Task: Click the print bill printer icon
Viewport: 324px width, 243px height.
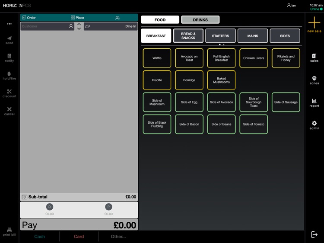Action: pyautogui.click(x=10, y=230)
